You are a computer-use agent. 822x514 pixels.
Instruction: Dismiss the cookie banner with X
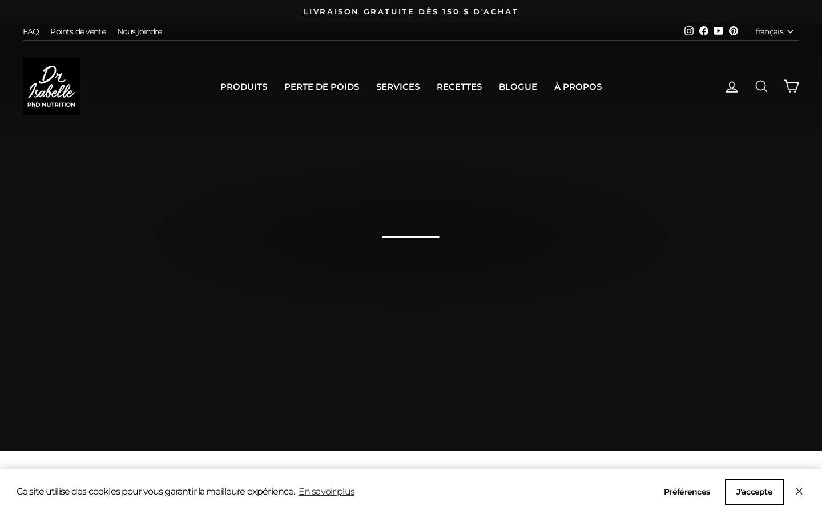point(799,492)
